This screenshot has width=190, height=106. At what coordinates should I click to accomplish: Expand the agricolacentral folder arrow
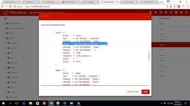[4, 24]
